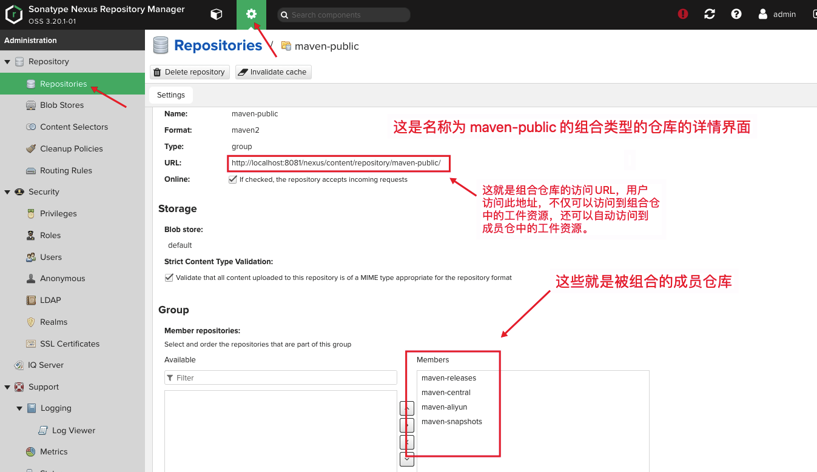Open the Browse cube icon in header
Screen dimensions: 817x472
[x=216, y=15]
